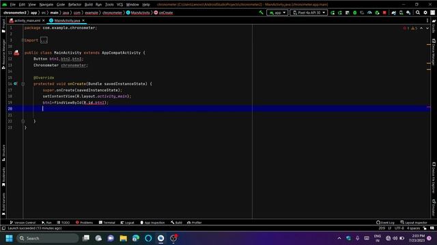Click the fold end marker on line 22
The width and height of the screenshot is (437, 245).
click(x=23, y=121)
